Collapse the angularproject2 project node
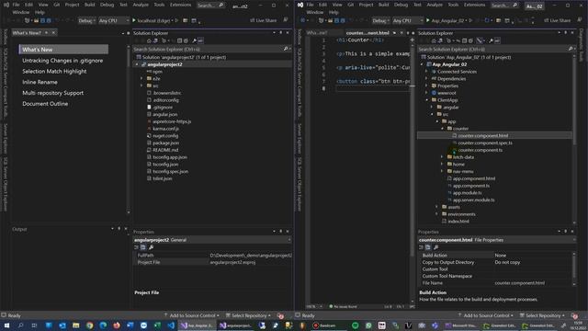Screen dimensions: 588x331 tap(137, 64)
